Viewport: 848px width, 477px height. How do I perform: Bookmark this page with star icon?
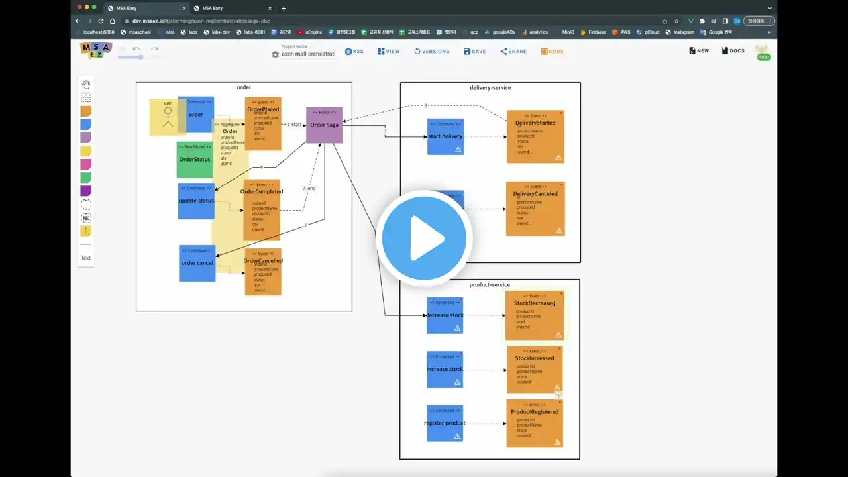676,21
